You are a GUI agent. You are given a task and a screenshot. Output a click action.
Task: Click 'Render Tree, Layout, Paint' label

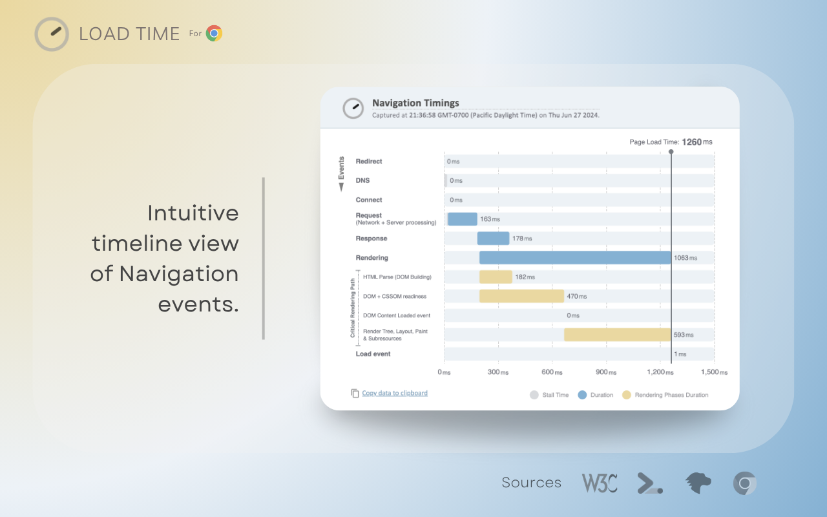point(395,332)
